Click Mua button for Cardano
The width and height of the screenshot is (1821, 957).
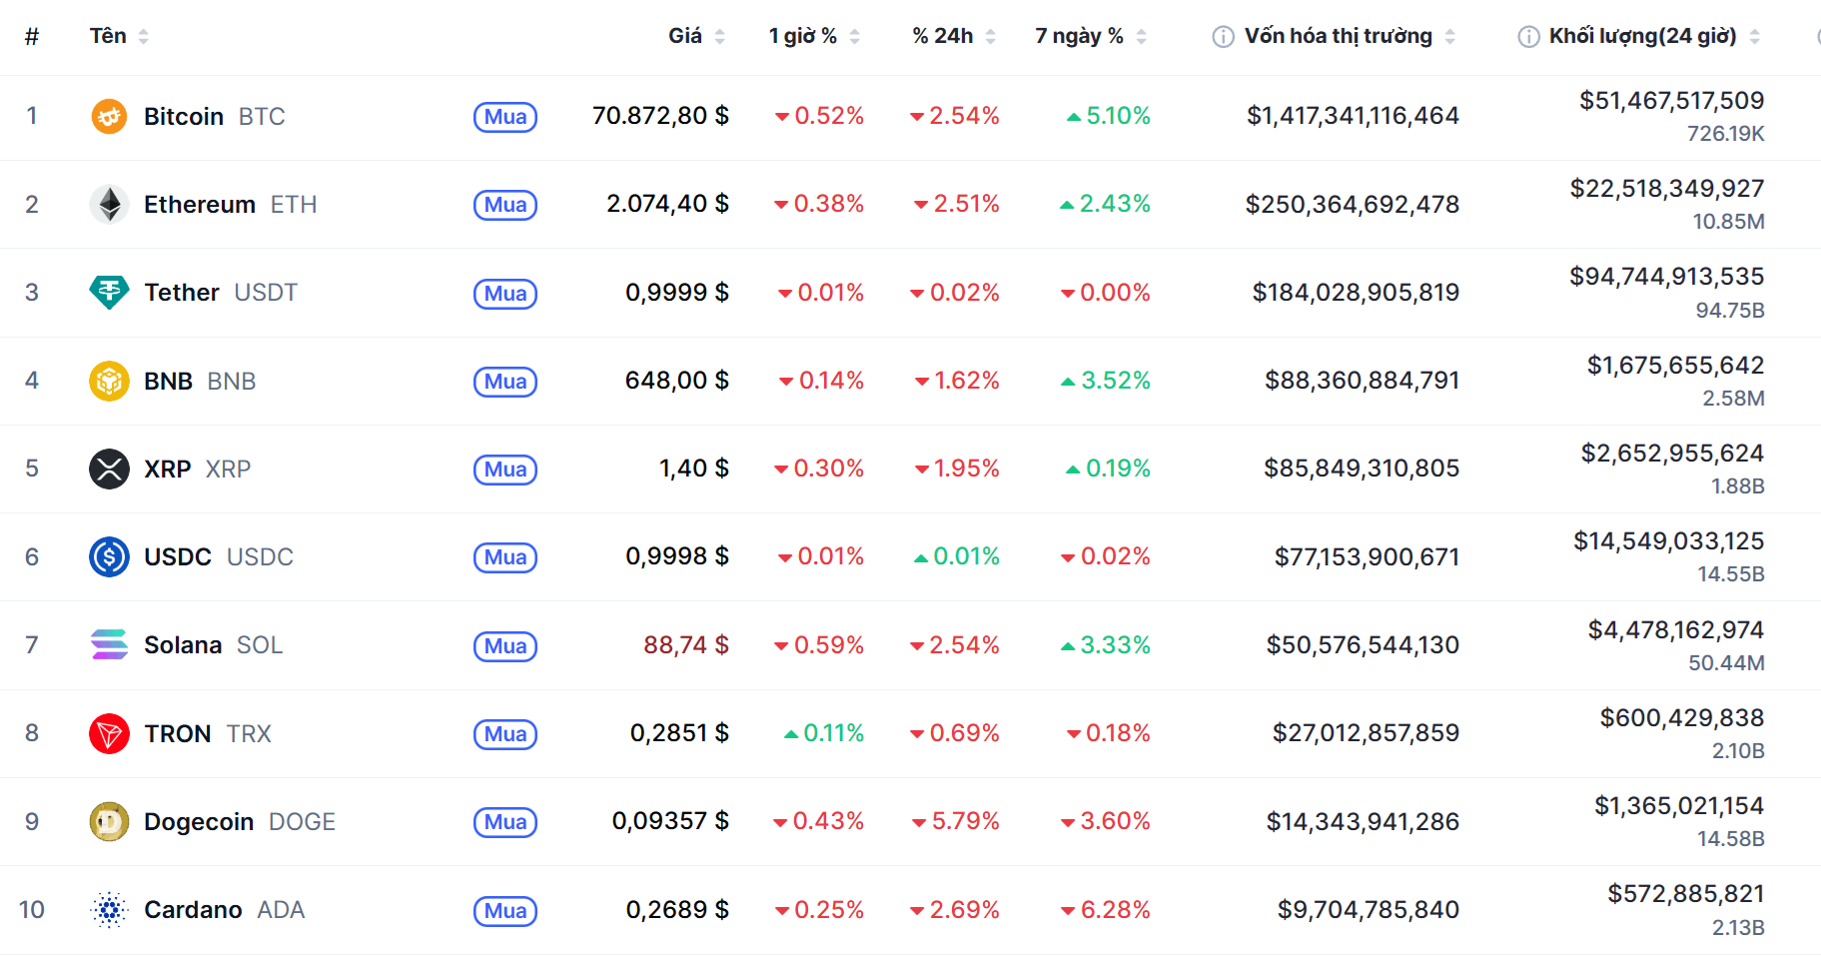point(505,911)
